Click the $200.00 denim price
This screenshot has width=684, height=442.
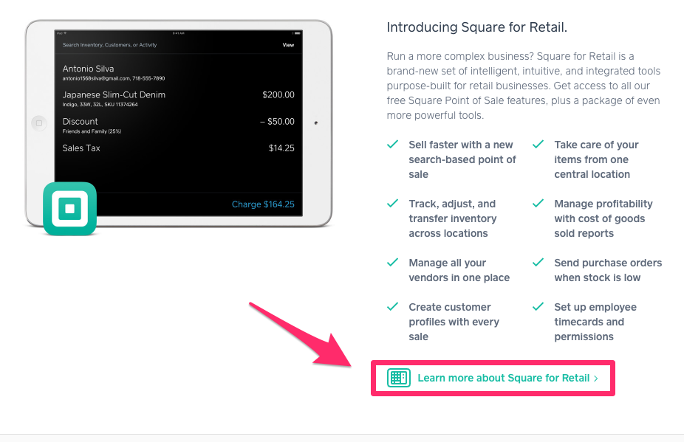coord(278,94)
